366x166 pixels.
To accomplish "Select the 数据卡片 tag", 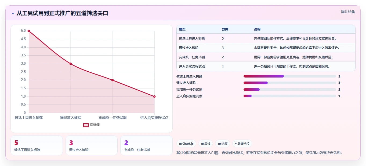I will 242,144.
